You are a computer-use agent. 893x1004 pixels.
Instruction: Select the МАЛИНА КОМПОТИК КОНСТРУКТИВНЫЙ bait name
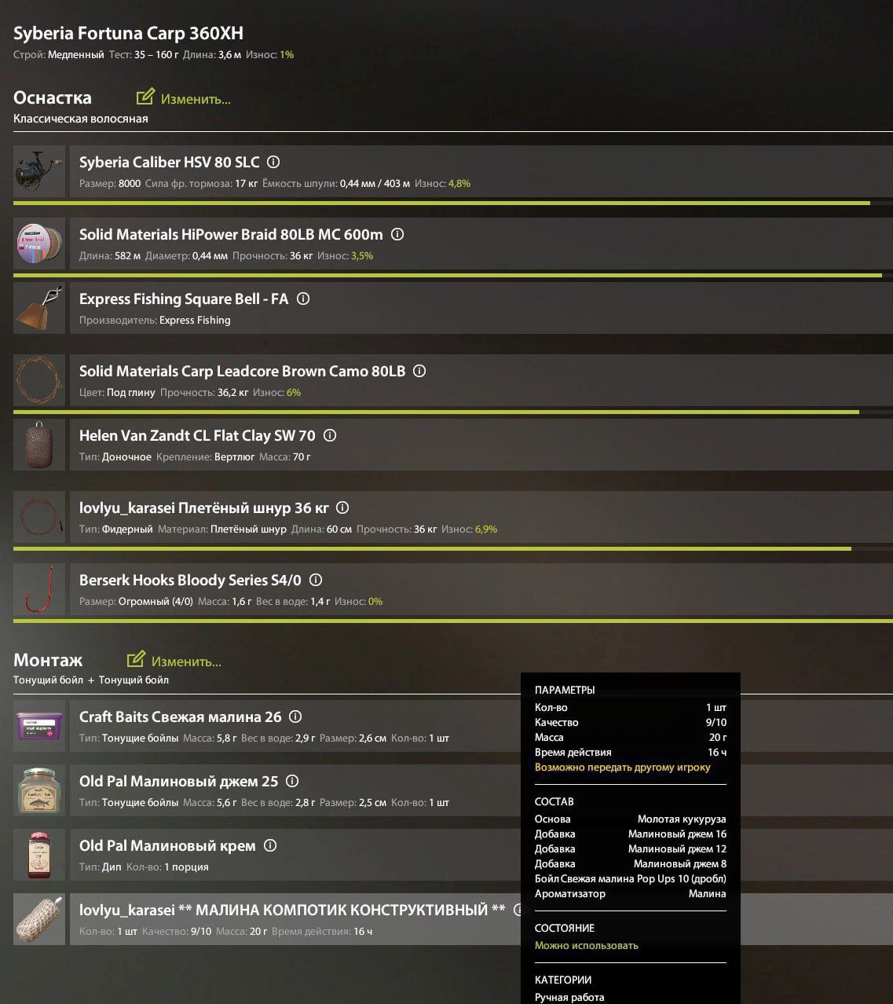pos(292,910)
